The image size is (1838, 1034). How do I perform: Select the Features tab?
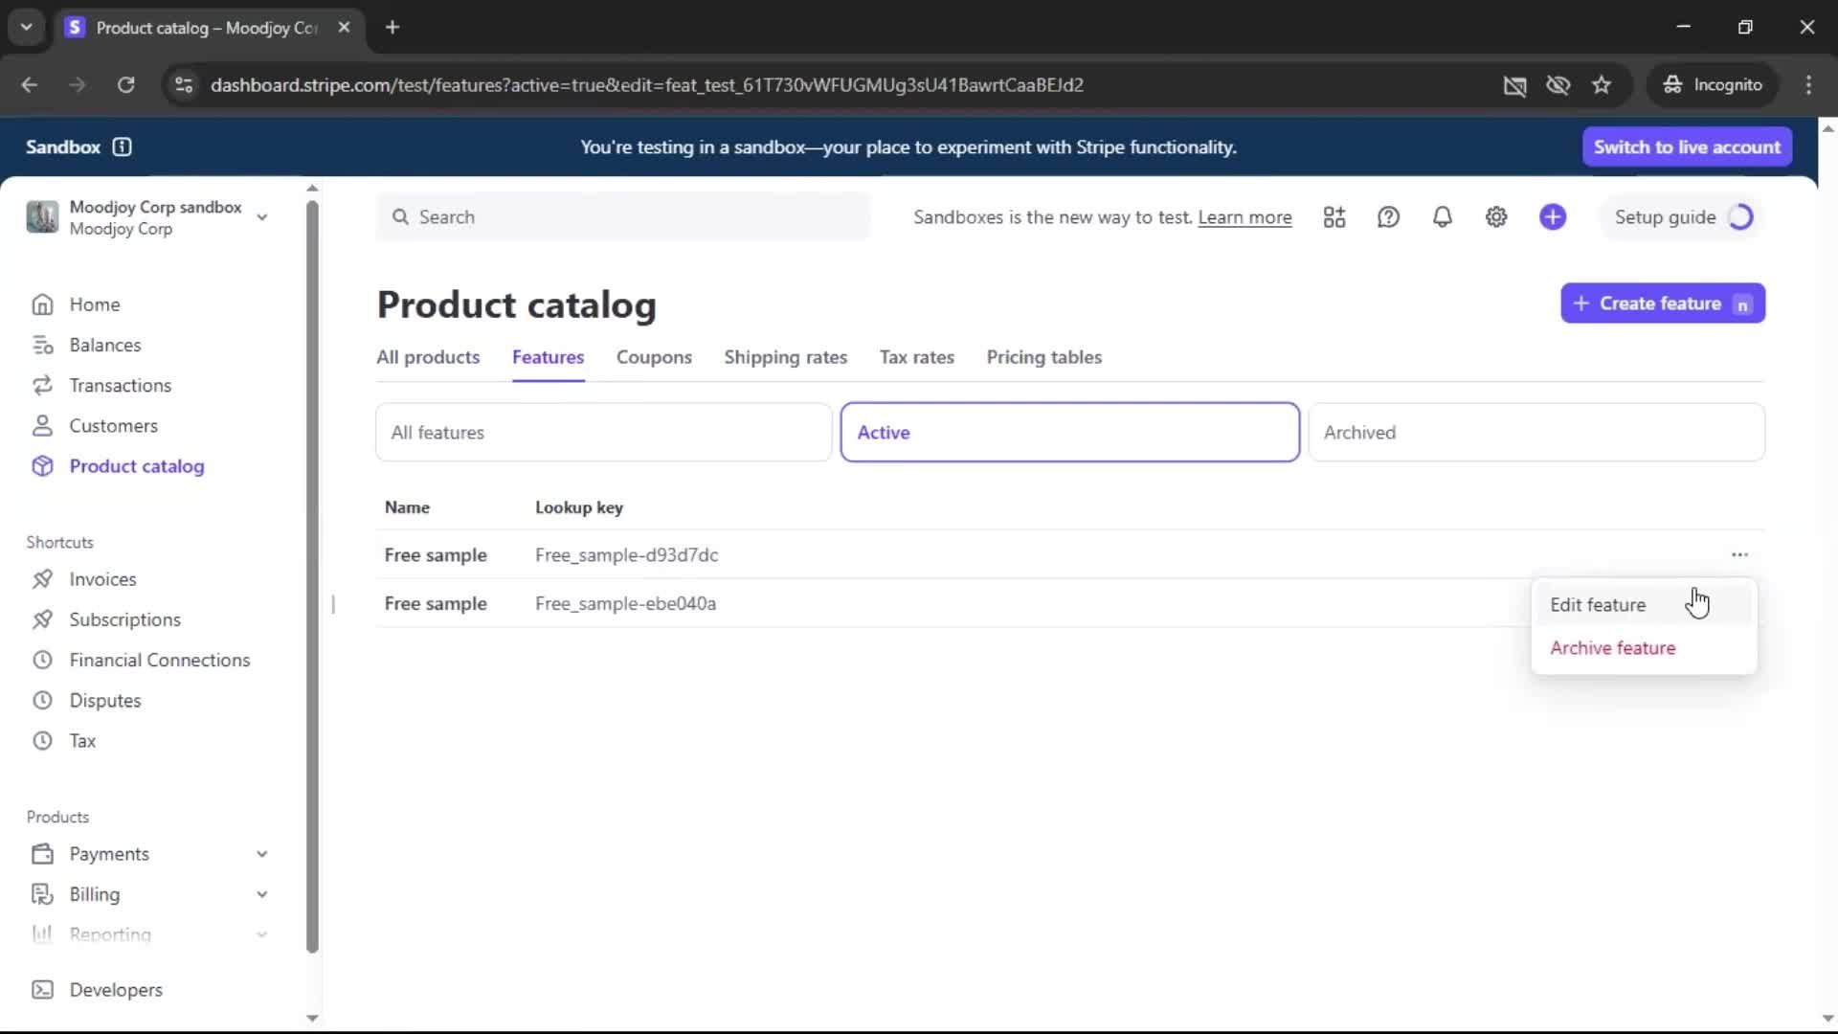click(548, 357)
